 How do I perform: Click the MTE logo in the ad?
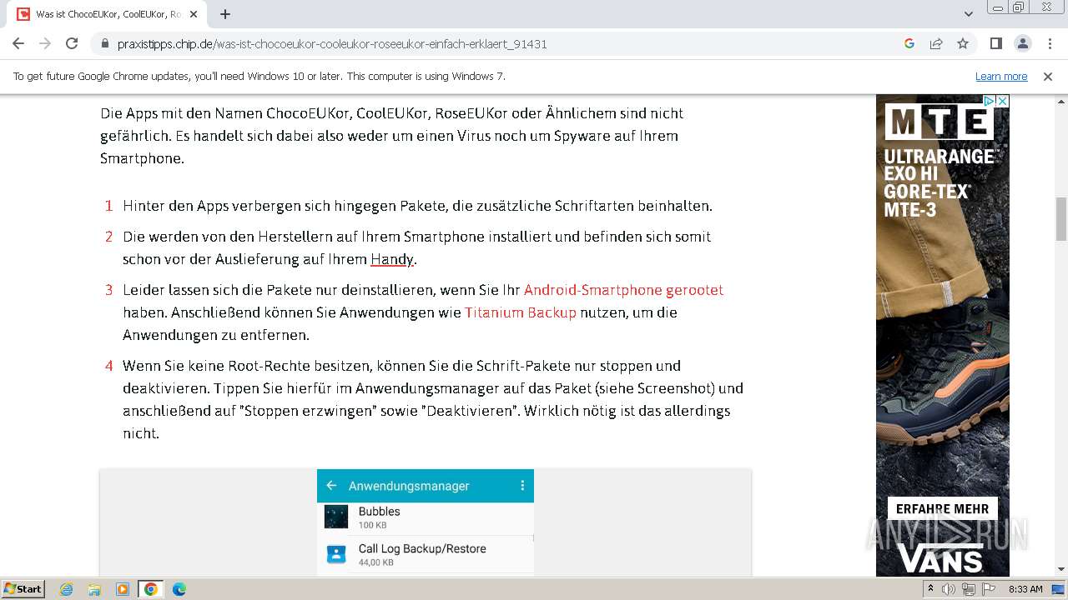coord(939,122)
